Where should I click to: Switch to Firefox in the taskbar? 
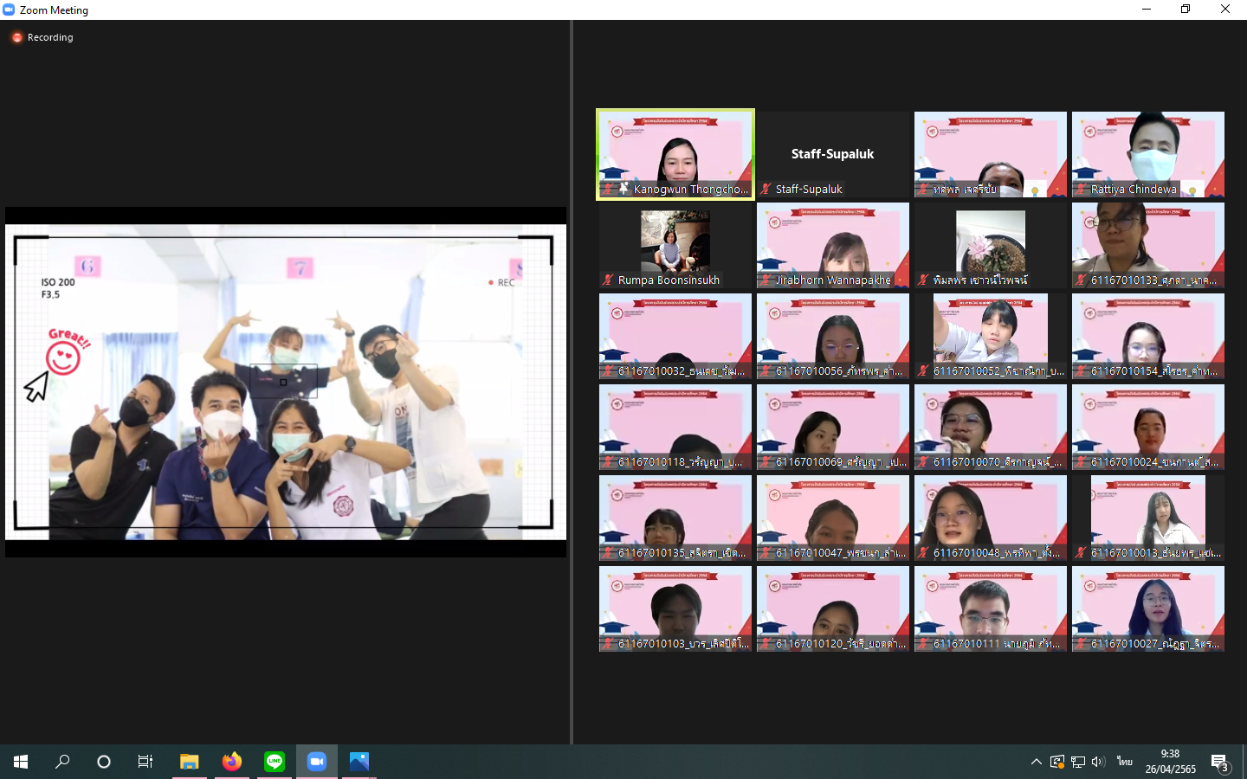tap(231, 762)
